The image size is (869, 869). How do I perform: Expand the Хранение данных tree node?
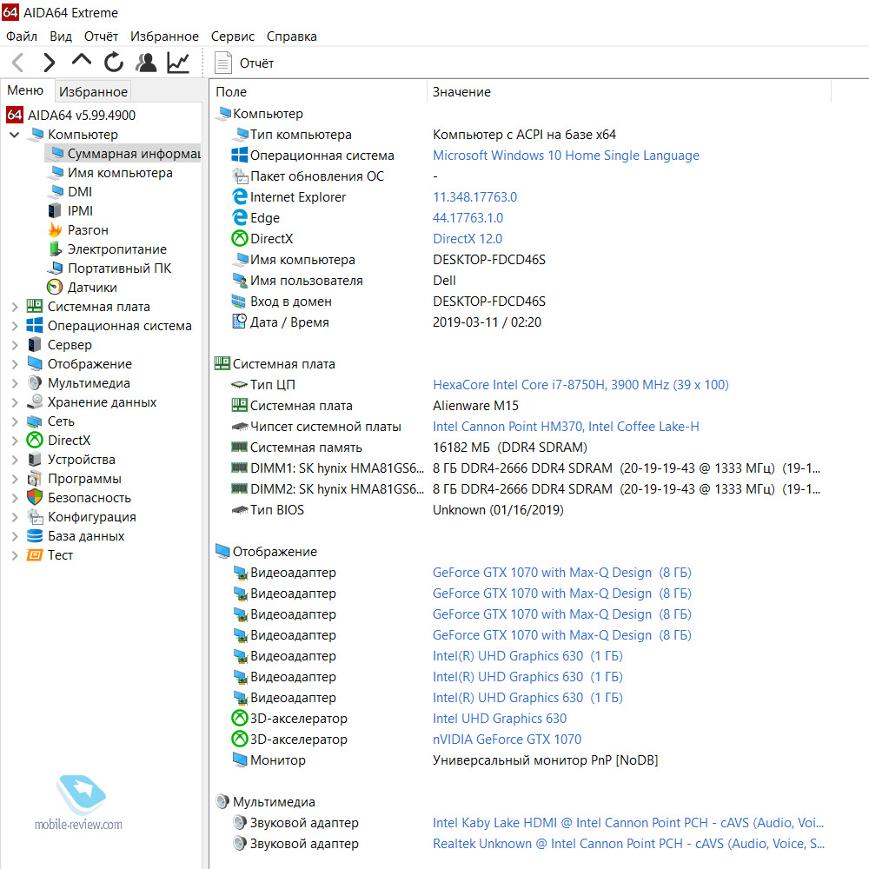click(x=15, y=402)
